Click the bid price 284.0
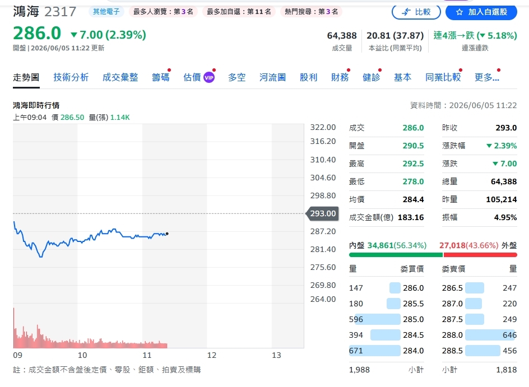The image size is (529, 387). click(x=414, y=351)
